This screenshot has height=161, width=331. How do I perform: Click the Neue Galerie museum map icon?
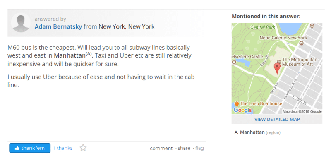tap(302, 43)
